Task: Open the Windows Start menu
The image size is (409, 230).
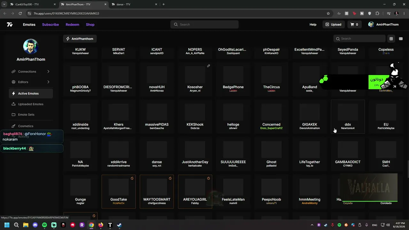Action: tap(7, 225)
